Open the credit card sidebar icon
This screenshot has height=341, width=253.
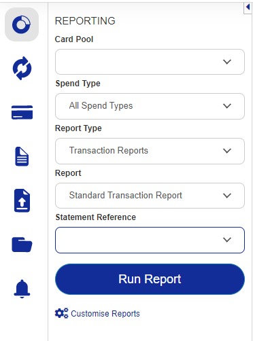point(22,112)
